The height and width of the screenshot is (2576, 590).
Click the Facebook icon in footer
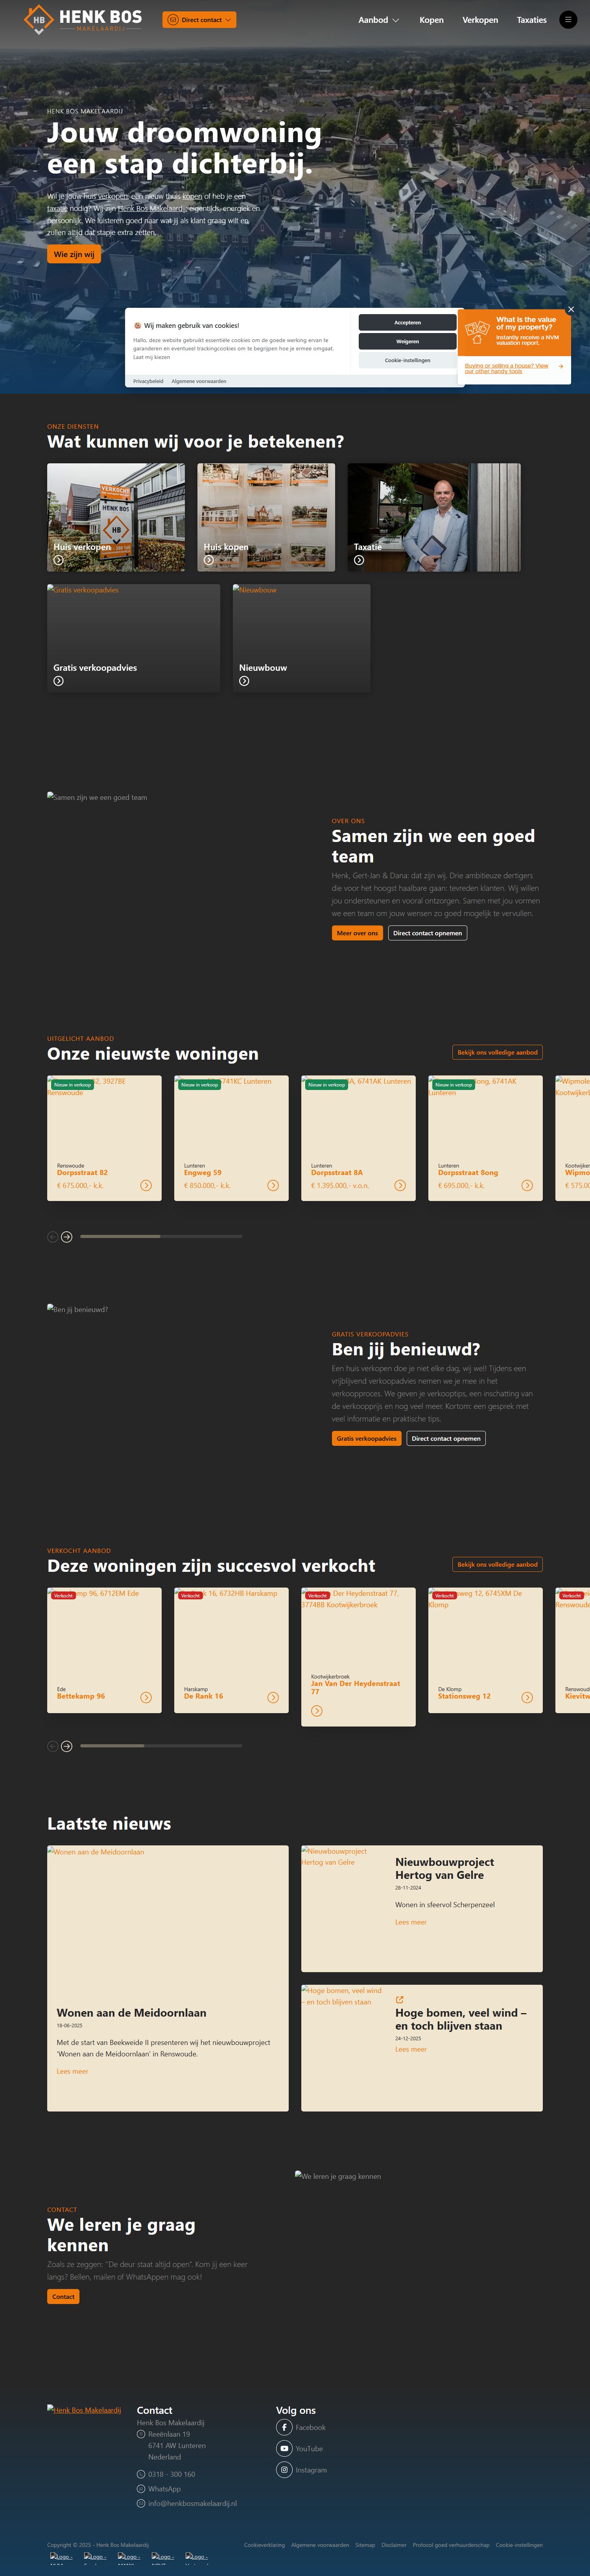[x=284, y=2427]
